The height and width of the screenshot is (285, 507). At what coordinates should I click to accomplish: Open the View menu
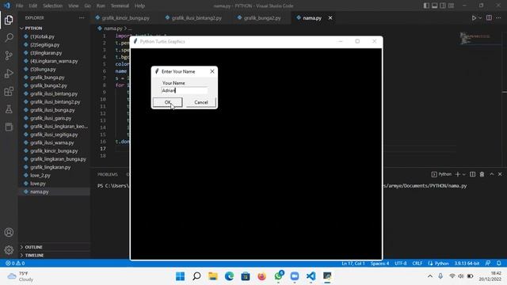click(74, 6)
